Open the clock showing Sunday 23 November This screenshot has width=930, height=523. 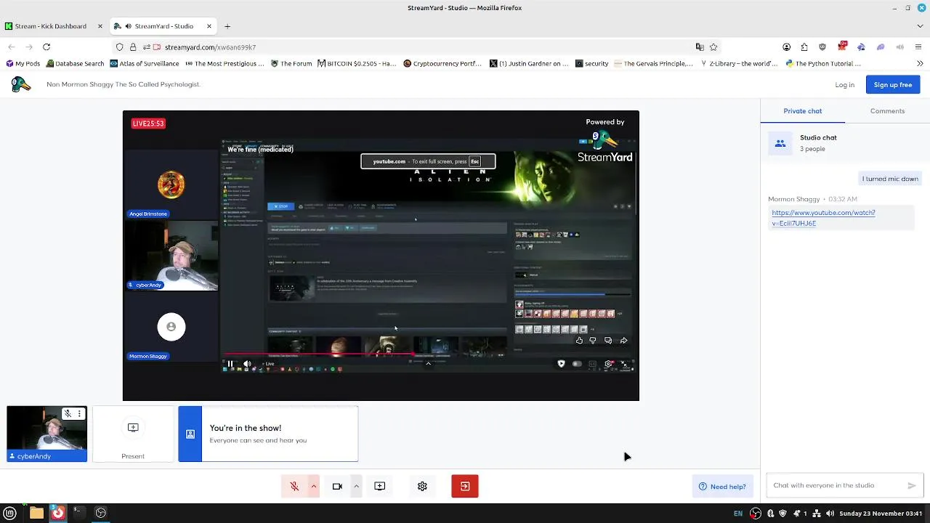[881, 514]
